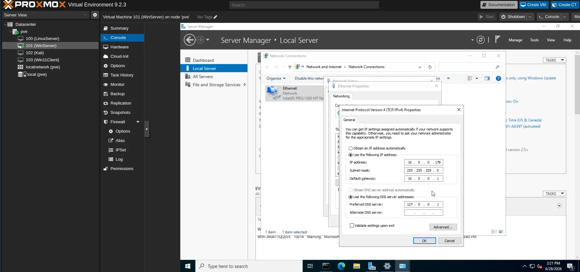Click the Server Manager back arrow
This screenshot has width=580, height=272.
tap(190, 40)
